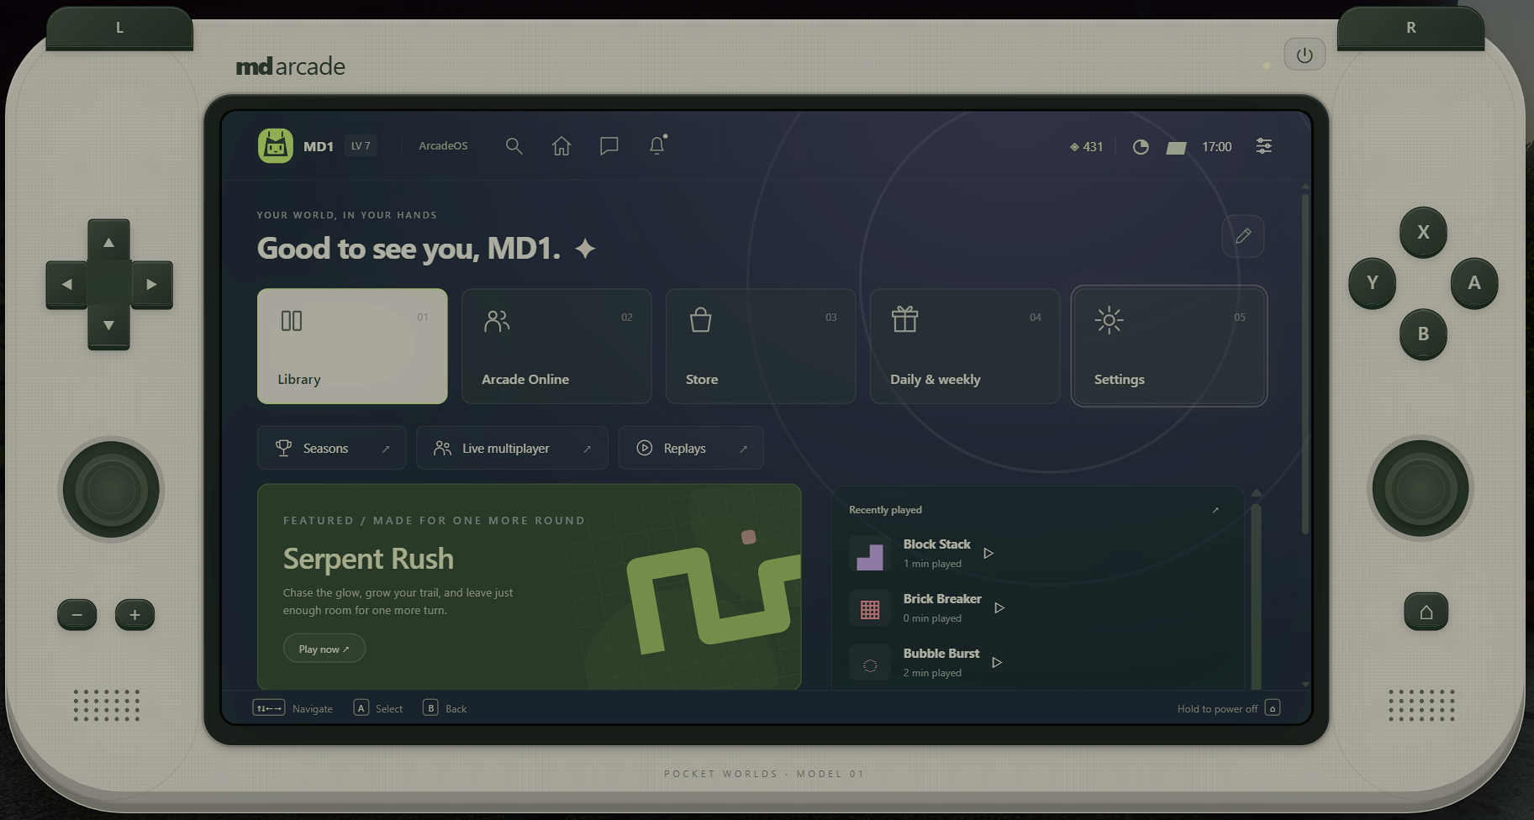Click Play now on Serpent Rush
The height and width of the screenshot is (820, 1534).
(x=324, y=649)
